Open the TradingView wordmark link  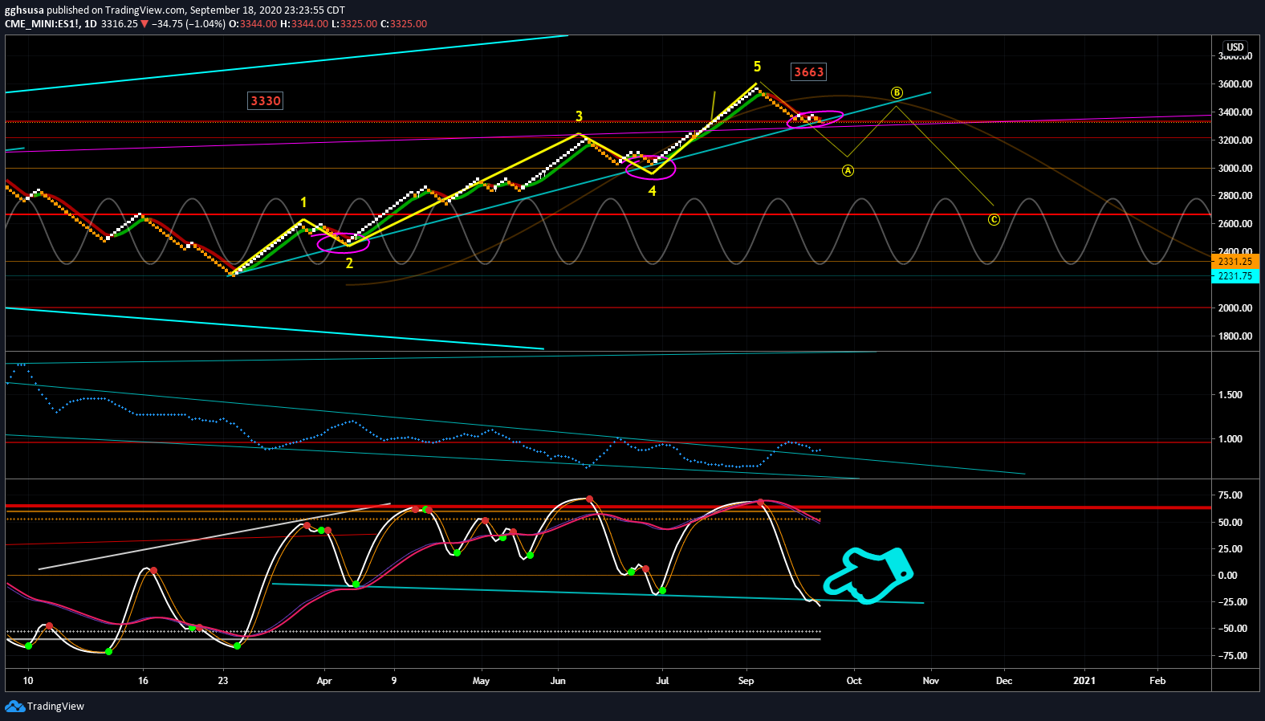(55, 707)
